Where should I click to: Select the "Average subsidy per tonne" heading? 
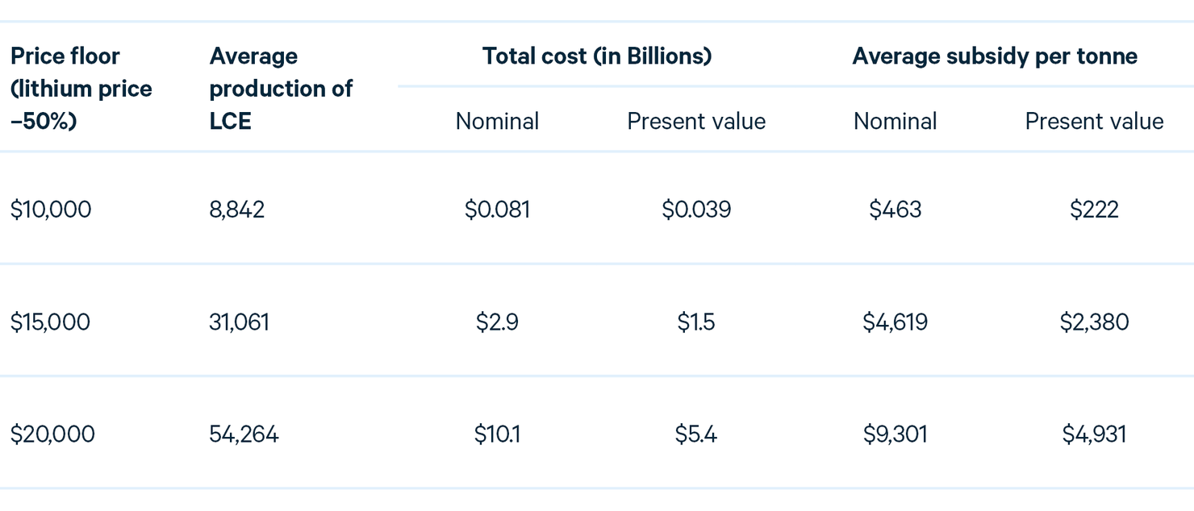pyautogui.click(x=995, y=56)
